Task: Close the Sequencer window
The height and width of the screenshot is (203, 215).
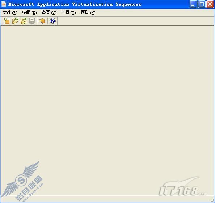Action: [x=210, y=4]
